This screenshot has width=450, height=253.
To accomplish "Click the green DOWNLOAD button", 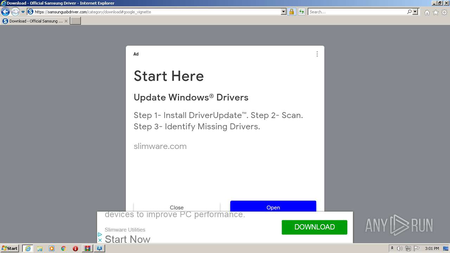I will click(x=314, y=227).
